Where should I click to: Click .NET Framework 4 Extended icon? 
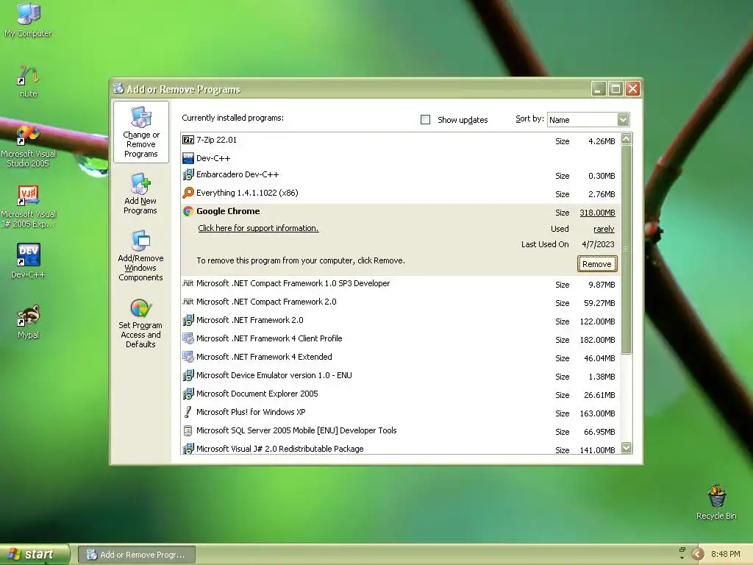coord(188,357)
